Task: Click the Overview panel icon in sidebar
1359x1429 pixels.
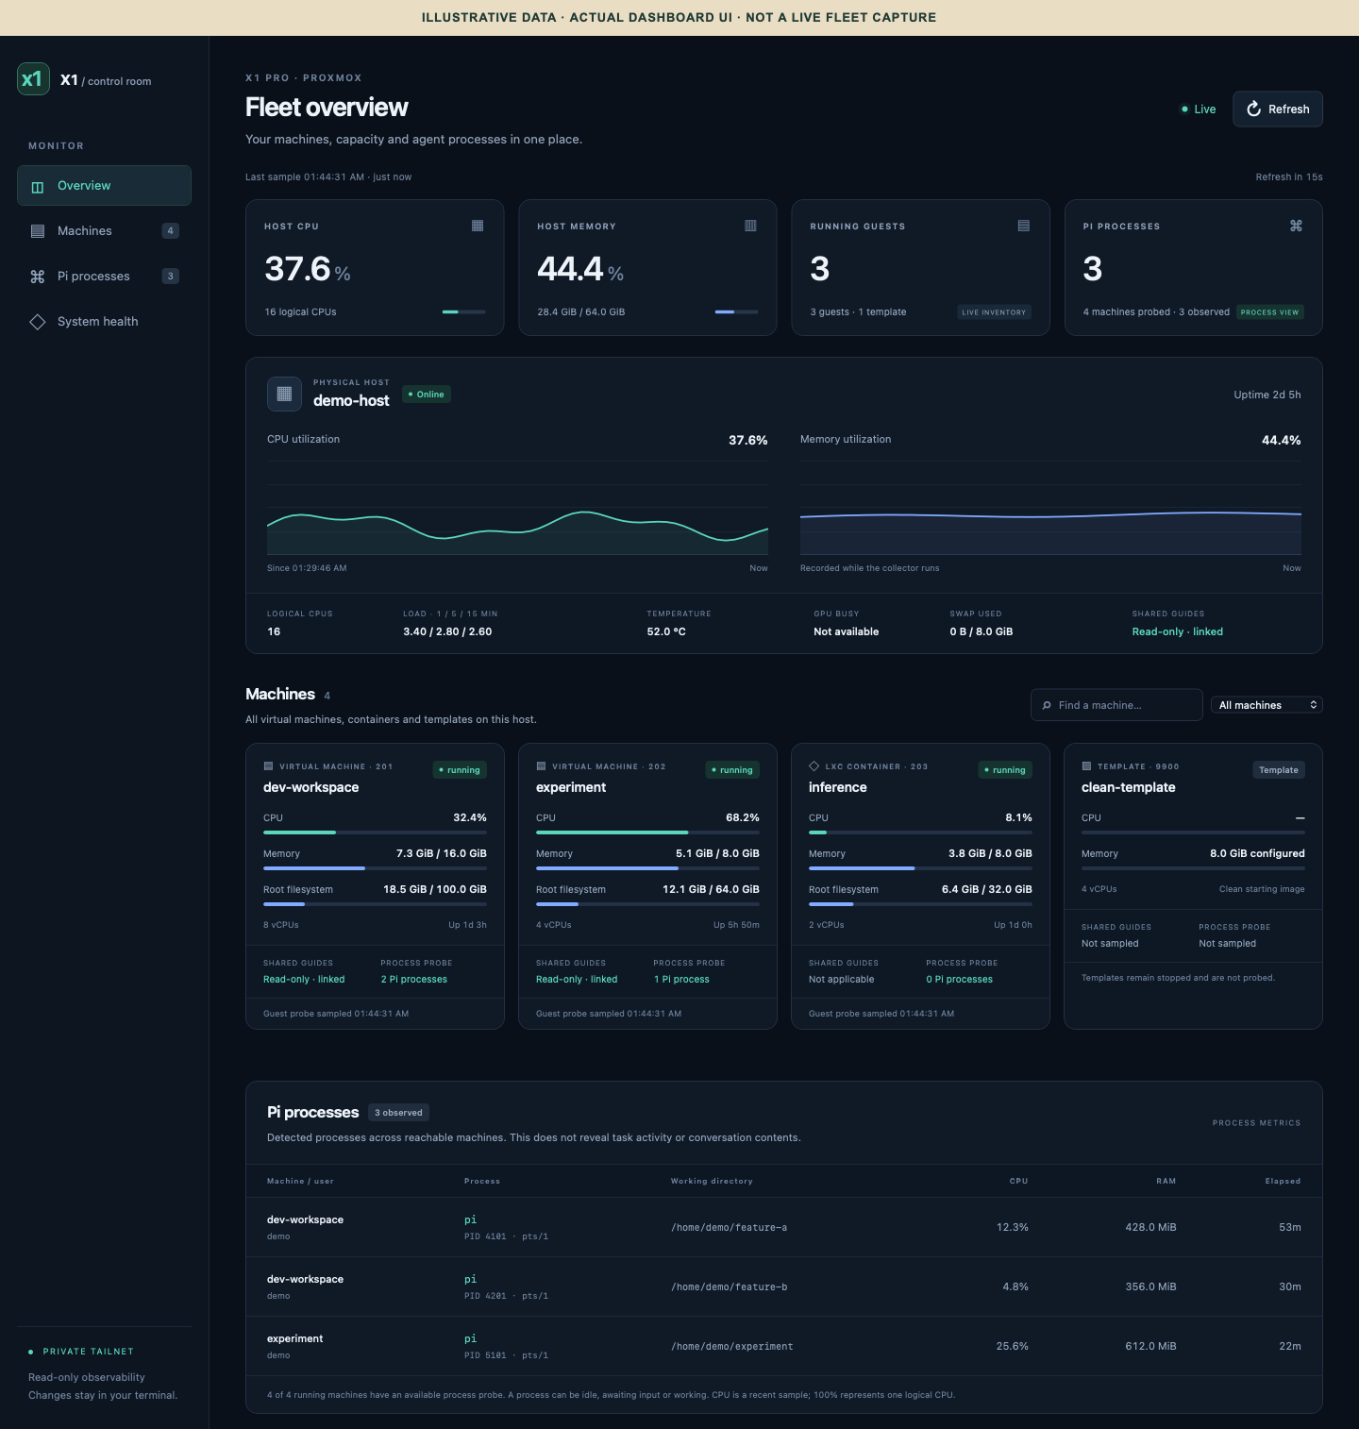Action: (x=38, y=186)
